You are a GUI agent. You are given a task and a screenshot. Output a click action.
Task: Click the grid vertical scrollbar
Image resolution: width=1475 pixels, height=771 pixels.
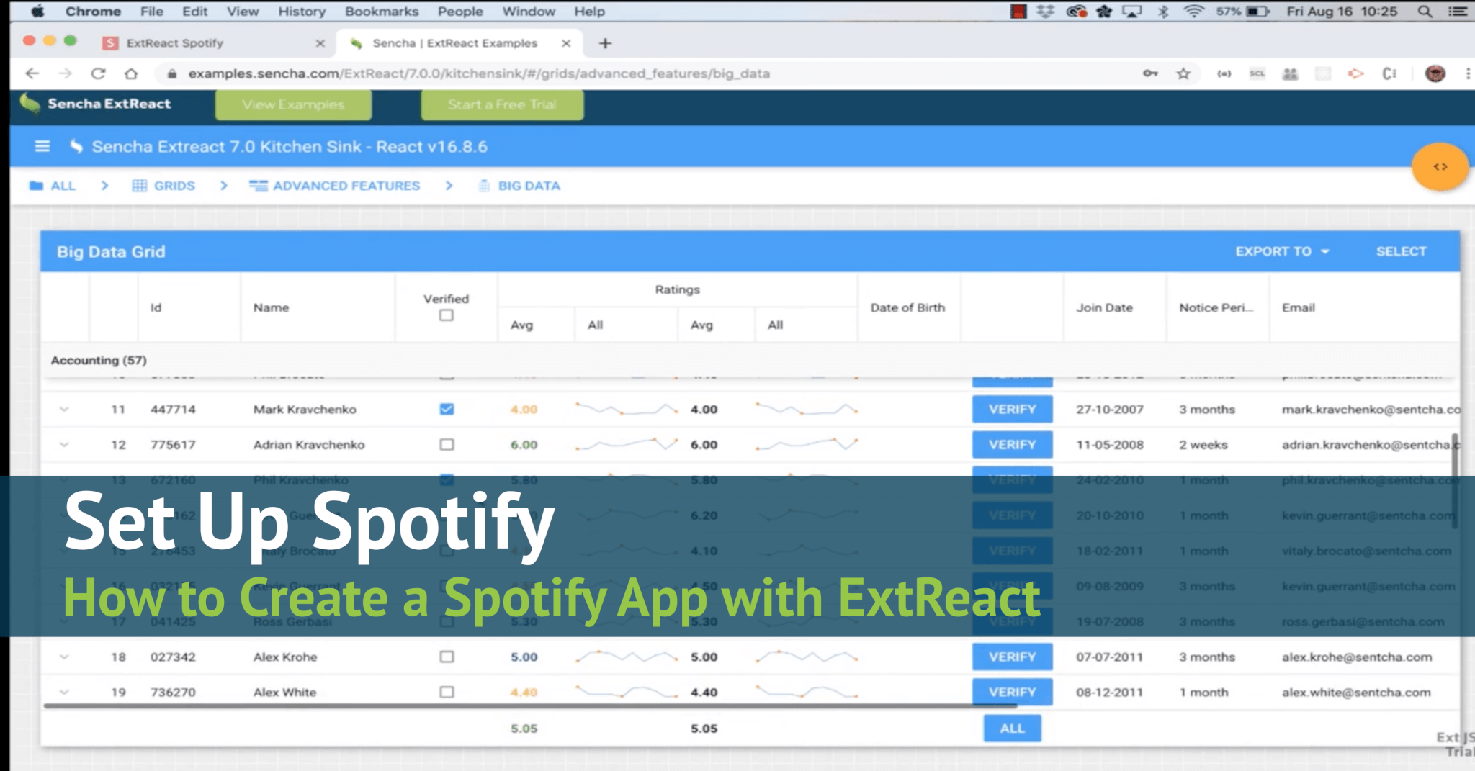1455,481
